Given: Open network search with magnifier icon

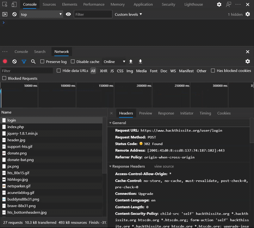Looking at the screenshot, I should point(33,61).
